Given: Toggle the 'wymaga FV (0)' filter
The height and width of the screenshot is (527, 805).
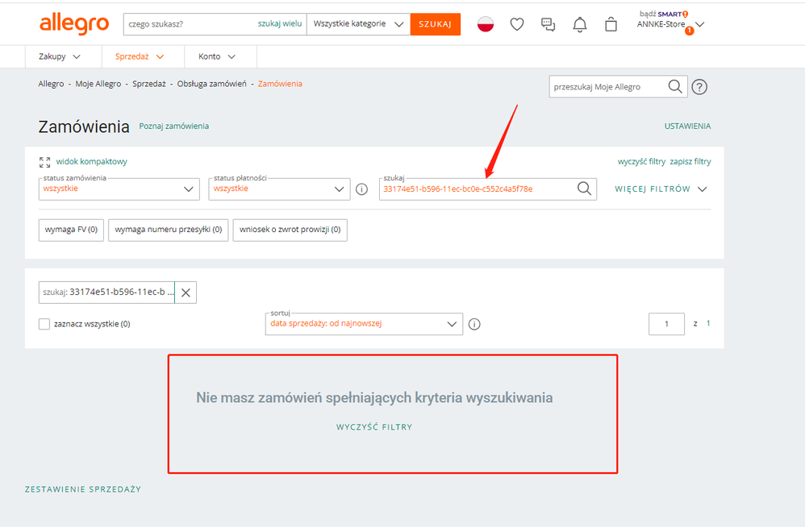Looking at the screenshot, I should [71, 230].
